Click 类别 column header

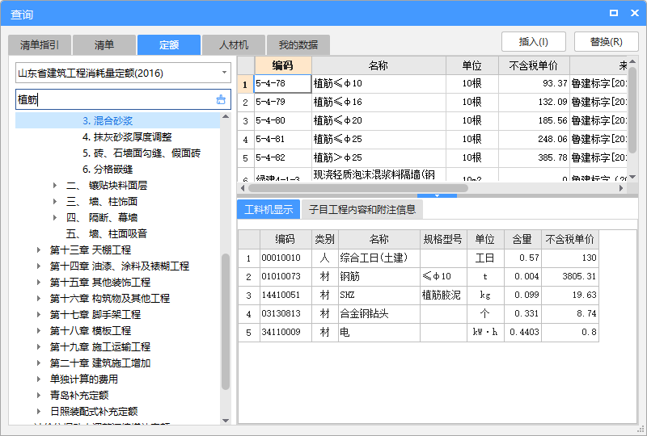tap(325, 239)
